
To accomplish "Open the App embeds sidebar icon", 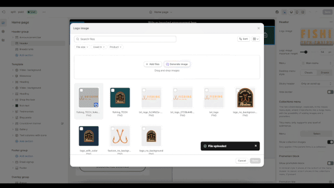I will coord(3,40).
